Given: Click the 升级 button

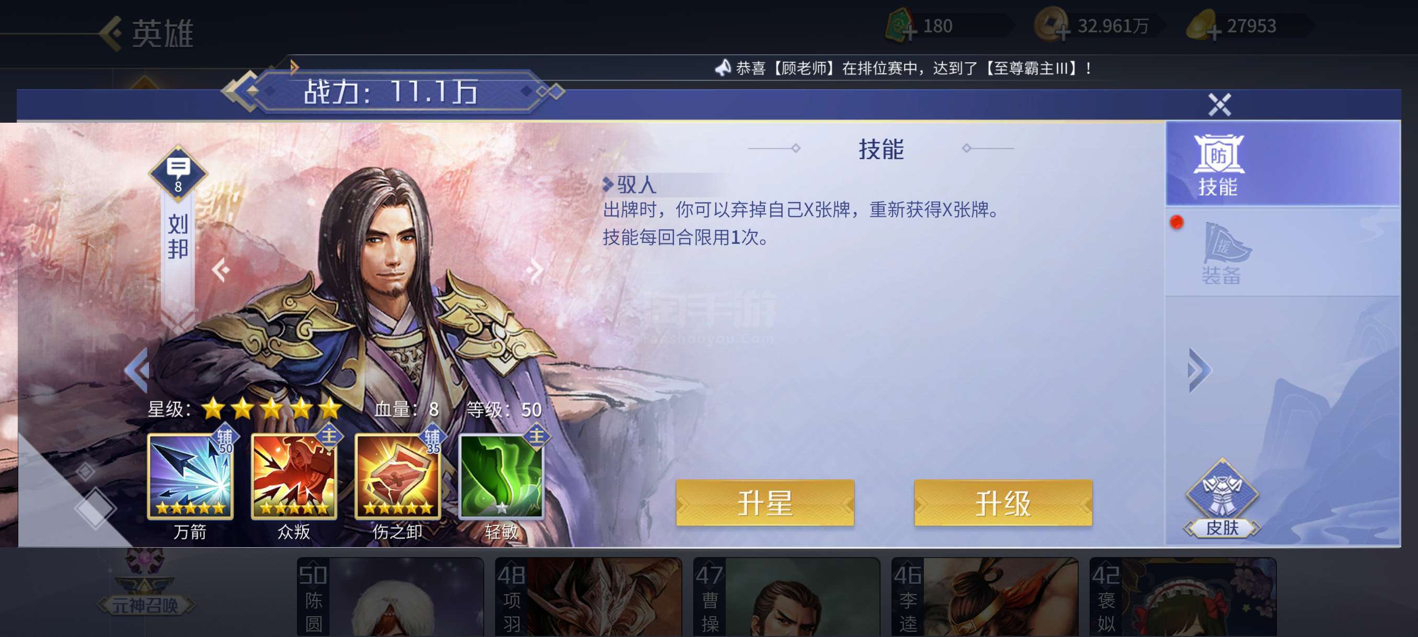Looking at the screenshot, I should tap(1003, 502).
